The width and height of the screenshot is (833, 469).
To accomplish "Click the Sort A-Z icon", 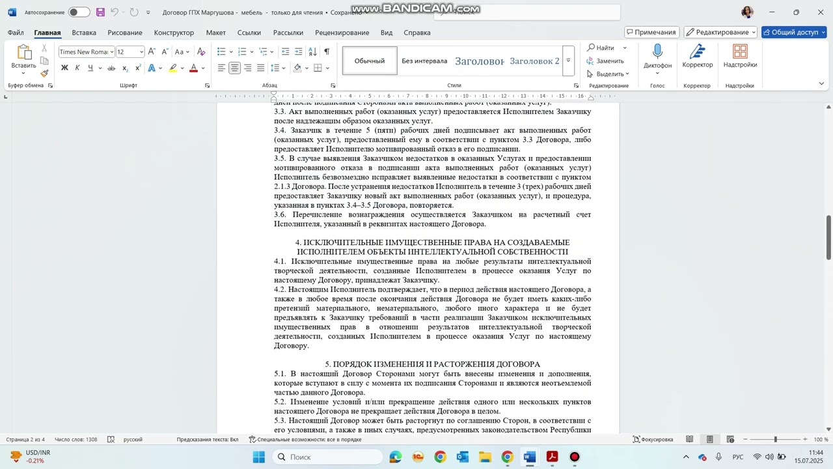I will [312, 51].
